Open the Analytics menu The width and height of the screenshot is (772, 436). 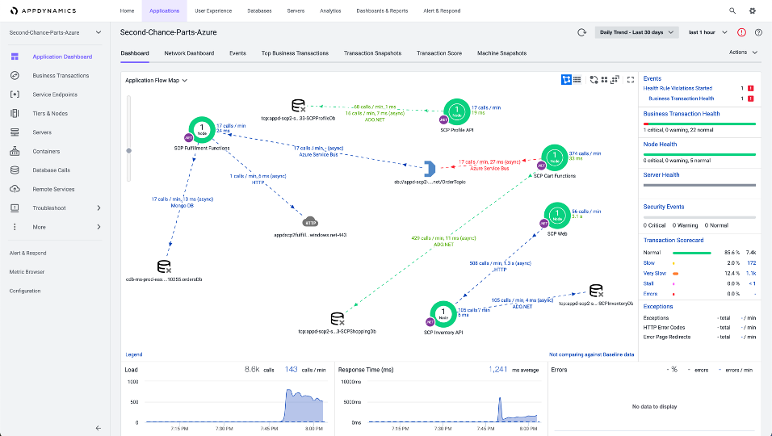point(330,10)
